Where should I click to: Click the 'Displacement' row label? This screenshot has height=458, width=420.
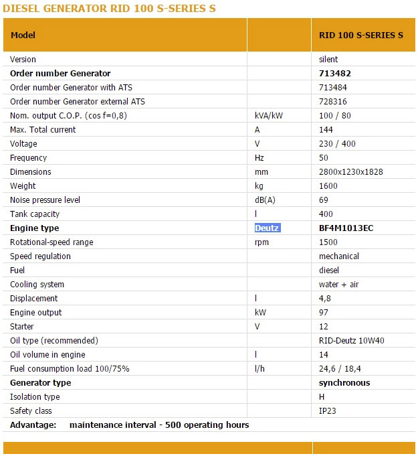click(34, 298)
